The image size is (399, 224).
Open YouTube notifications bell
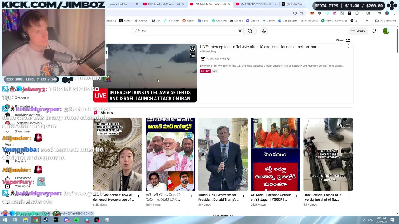click(x=374, y=31)
